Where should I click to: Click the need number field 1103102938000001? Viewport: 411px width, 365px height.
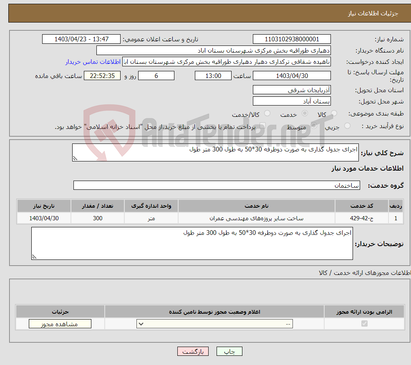[292, 39]
